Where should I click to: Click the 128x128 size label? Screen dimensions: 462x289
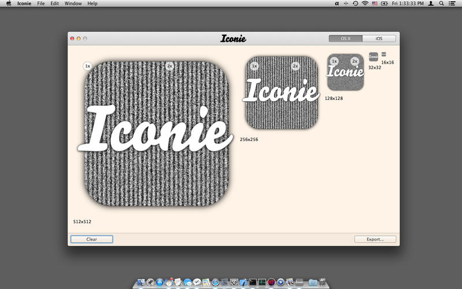334,98
